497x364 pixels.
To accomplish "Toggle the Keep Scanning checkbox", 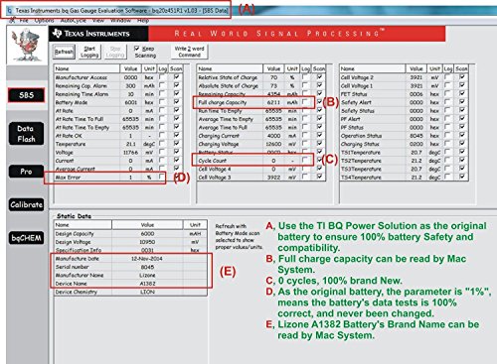I will [x=136, y=49].
